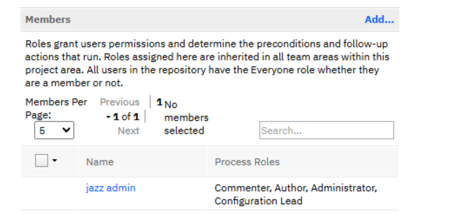This screenshot has height=214, width=458.
Task: Click the 'Configuration Lead' role text
Action: (258, 201)
